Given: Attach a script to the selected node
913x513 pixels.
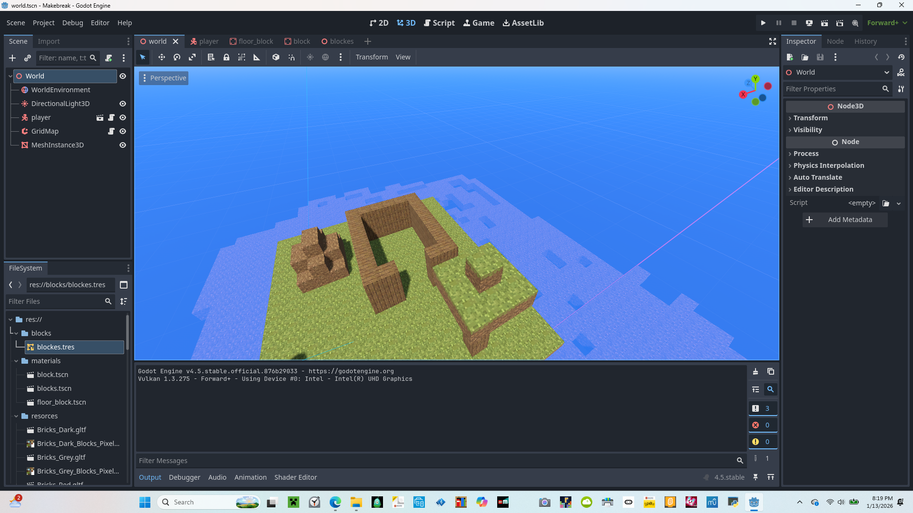Looking at the screenshot, I should (x=108, y=58).
